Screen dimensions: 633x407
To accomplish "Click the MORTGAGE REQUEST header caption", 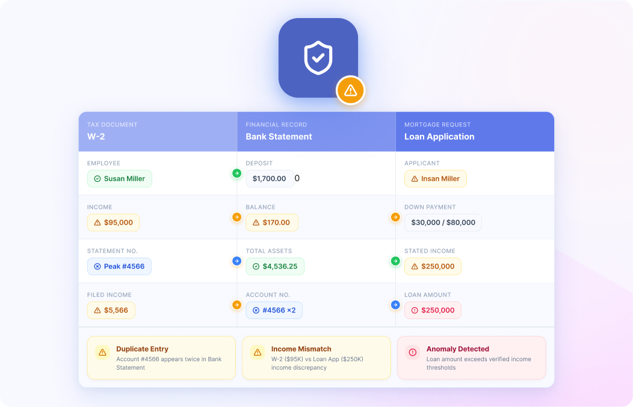I will [437, 125].
